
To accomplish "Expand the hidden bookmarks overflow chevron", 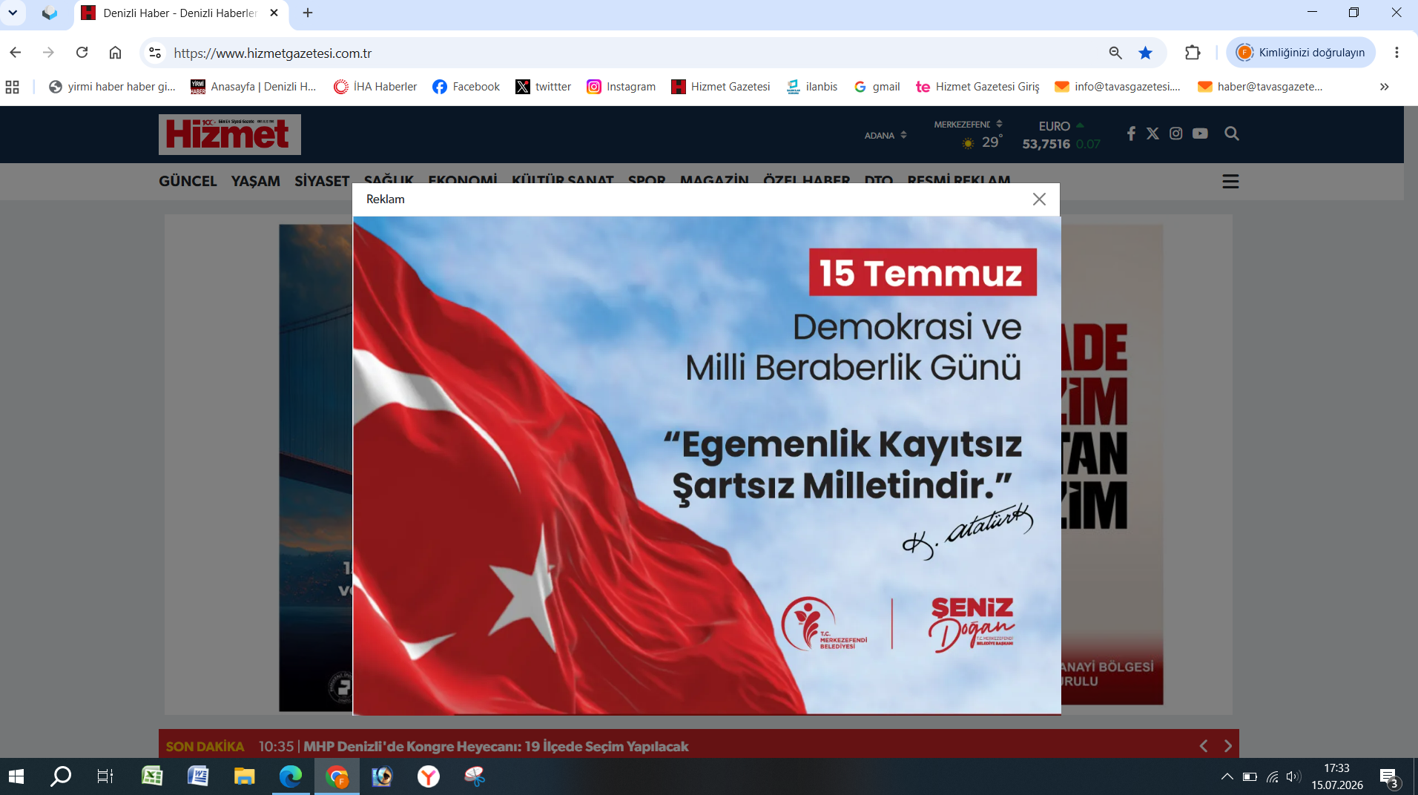I will [1384, 87].
